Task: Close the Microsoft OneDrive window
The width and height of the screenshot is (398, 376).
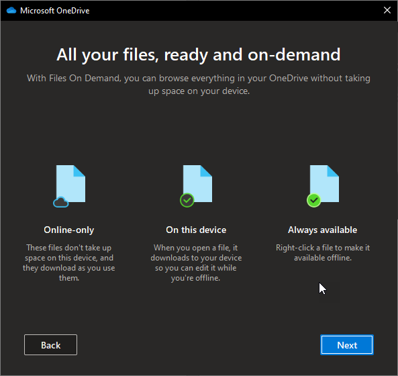Action: pyautogui.click(x=387, y=10)
